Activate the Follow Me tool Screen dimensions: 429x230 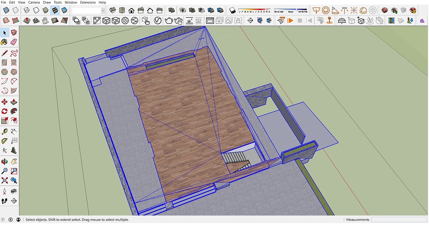click(x=14, y=111)
